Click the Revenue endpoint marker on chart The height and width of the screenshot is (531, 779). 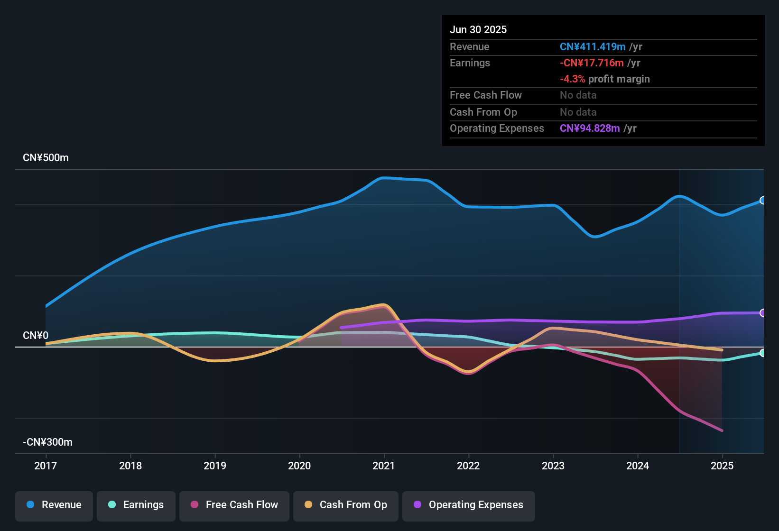[x=762, y=201]
